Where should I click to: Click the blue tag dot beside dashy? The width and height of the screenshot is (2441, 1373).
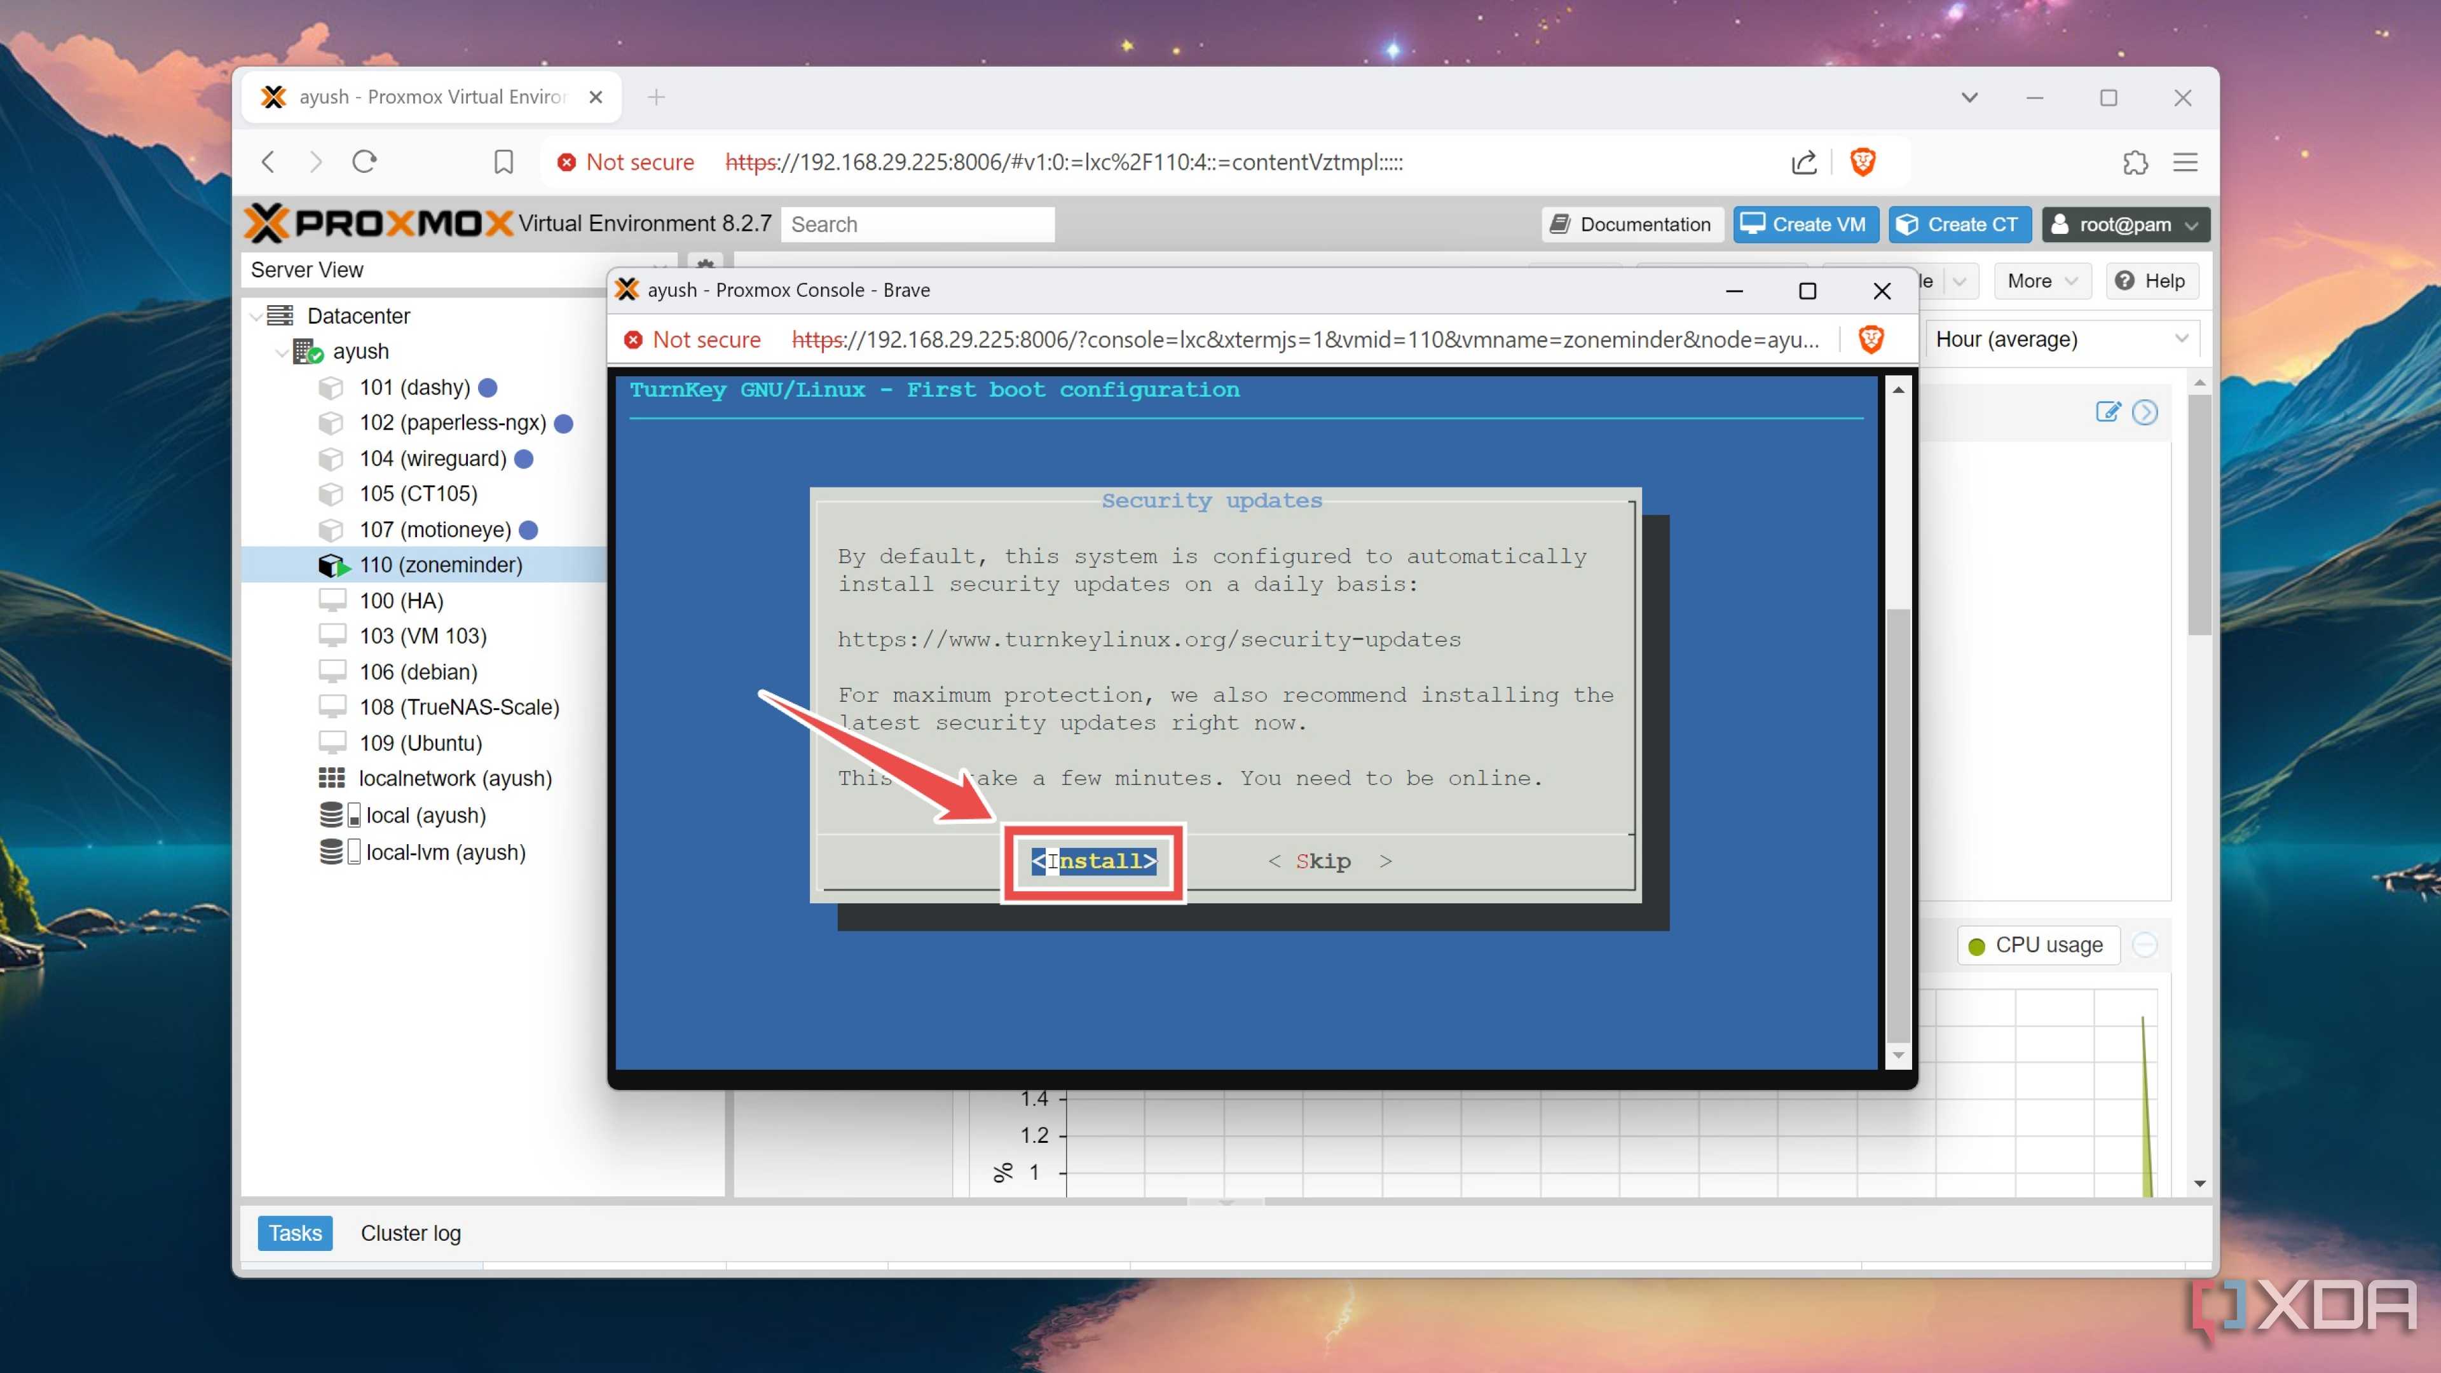pos(488,388)
